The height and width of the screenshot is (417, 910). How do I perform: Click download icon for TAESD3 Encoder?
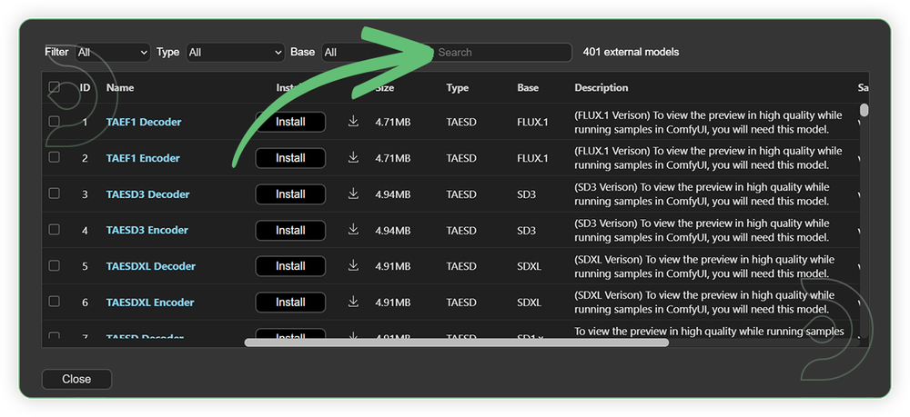(x=353, y=230)
